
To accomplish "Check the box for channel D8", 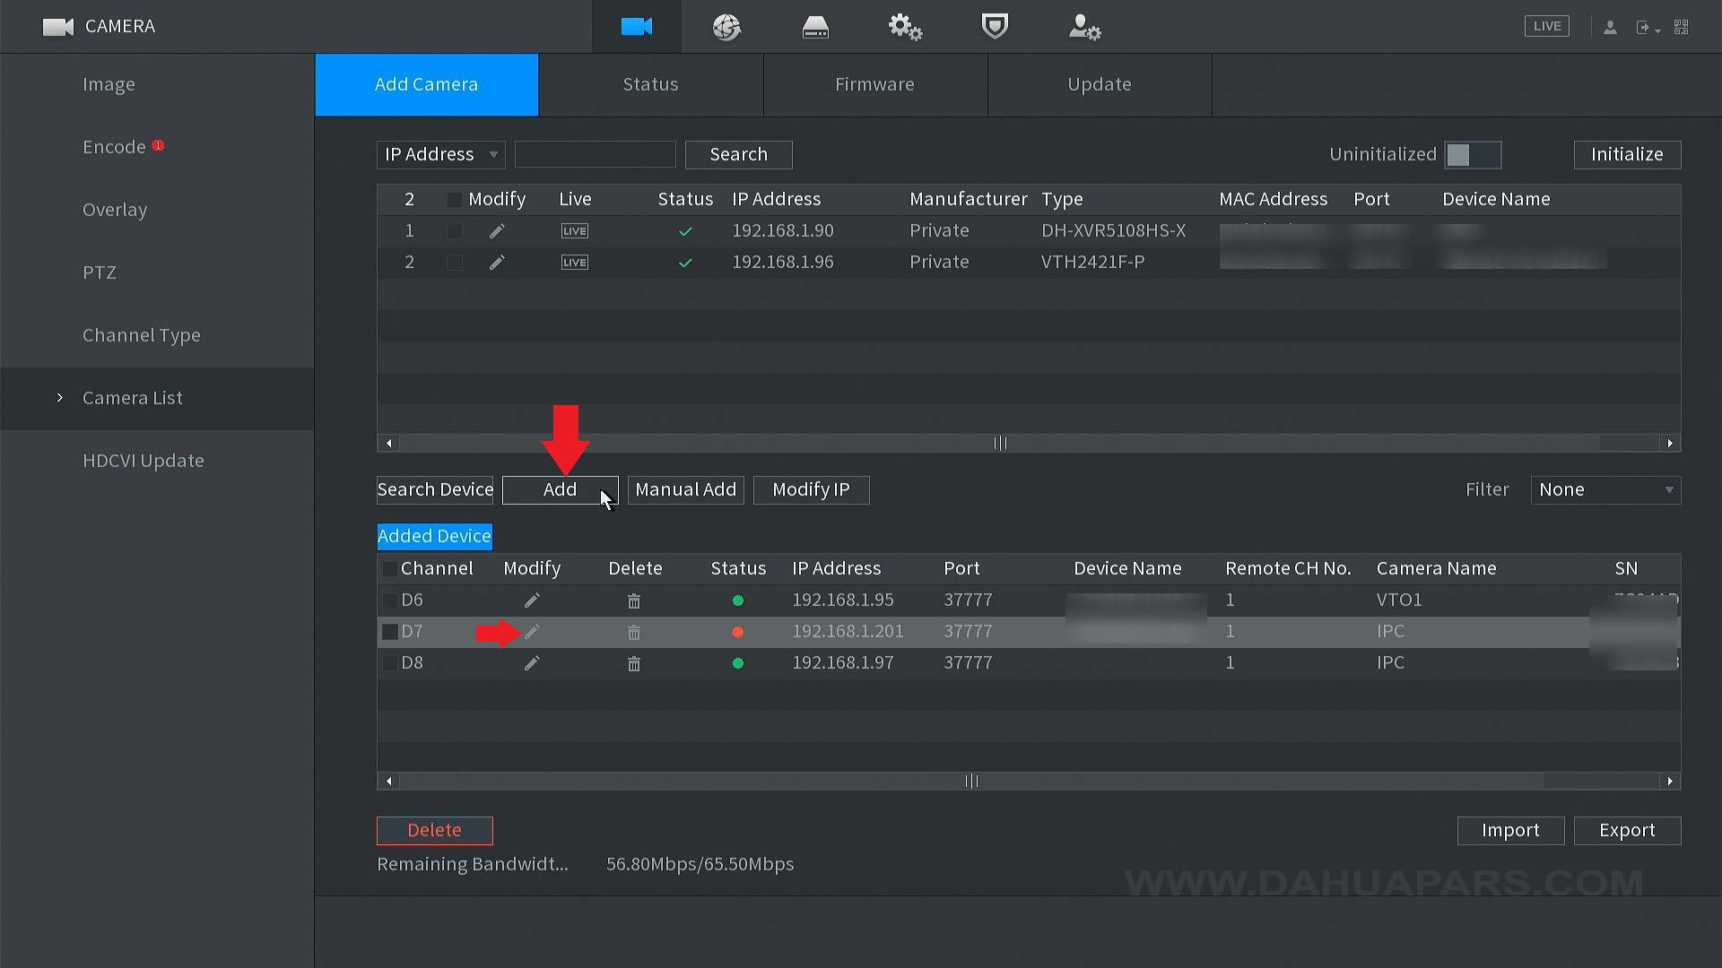I will coord(390,663).
